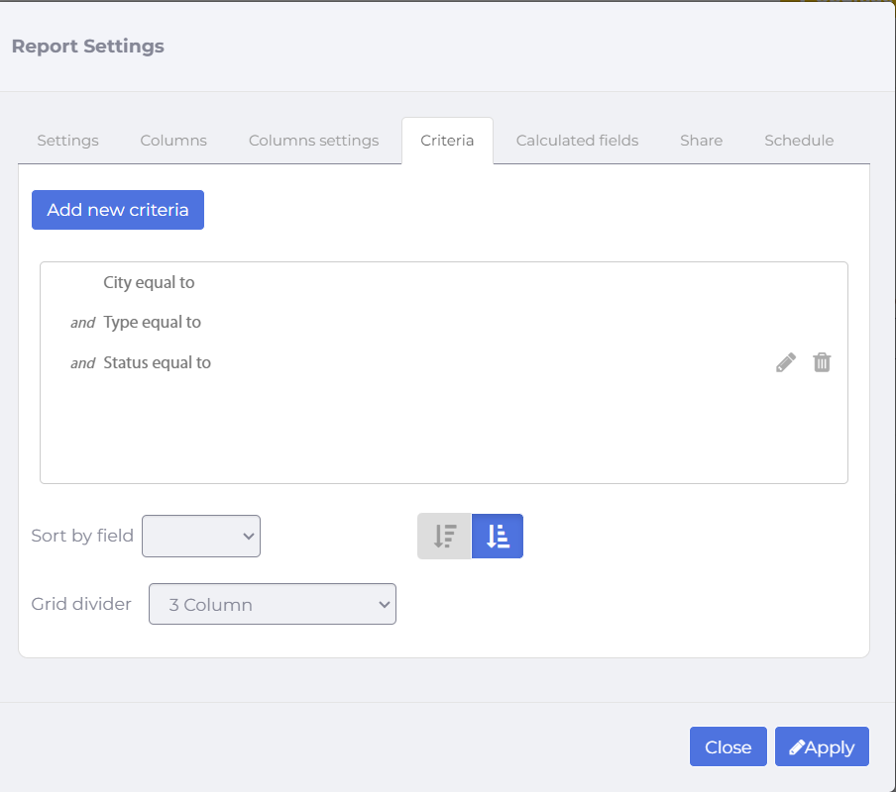Delete the Status criteria using trash icon

pyautogui.click(x=822, y=362)
